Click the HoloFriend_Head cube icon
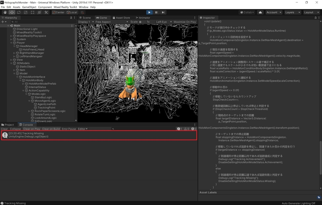Viewport: 322px width, 205px height. point(21,50)
